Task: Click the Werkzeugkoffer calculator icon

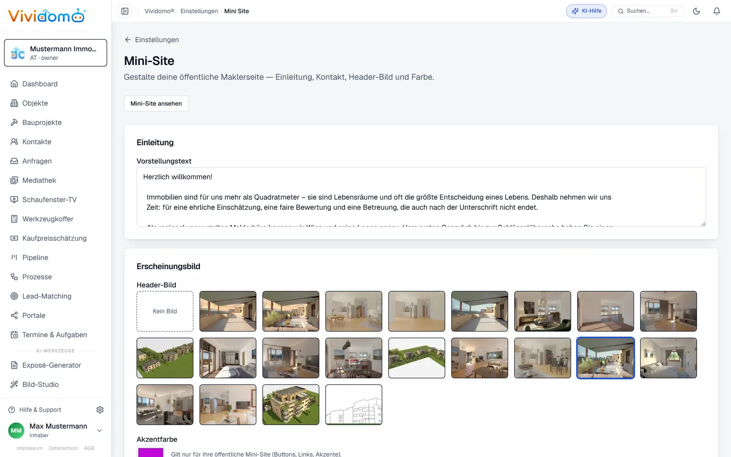Action: point(14,219)
